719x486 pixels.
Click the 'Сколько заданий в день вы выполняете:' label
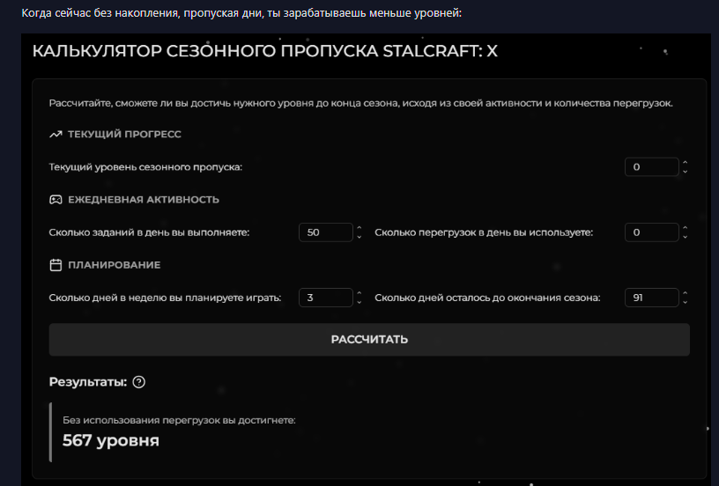149,232
